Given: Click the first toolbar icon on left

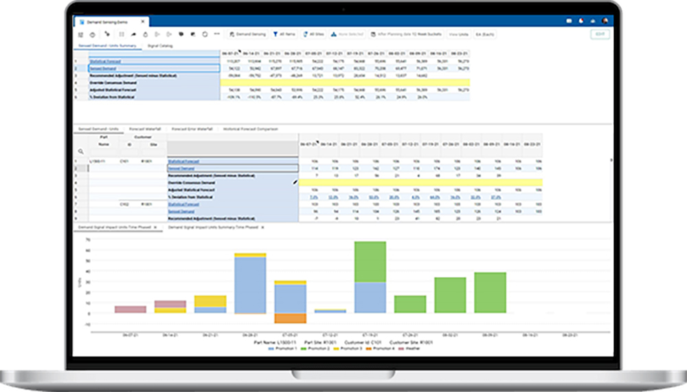Looking at the screenshot, I should [x=81, y=33].
